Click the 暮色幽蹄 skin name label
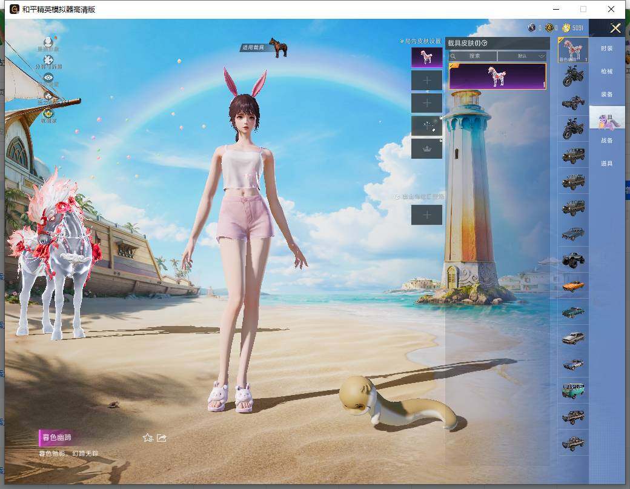Screen dimensions: 630x489 click(57, 437)
